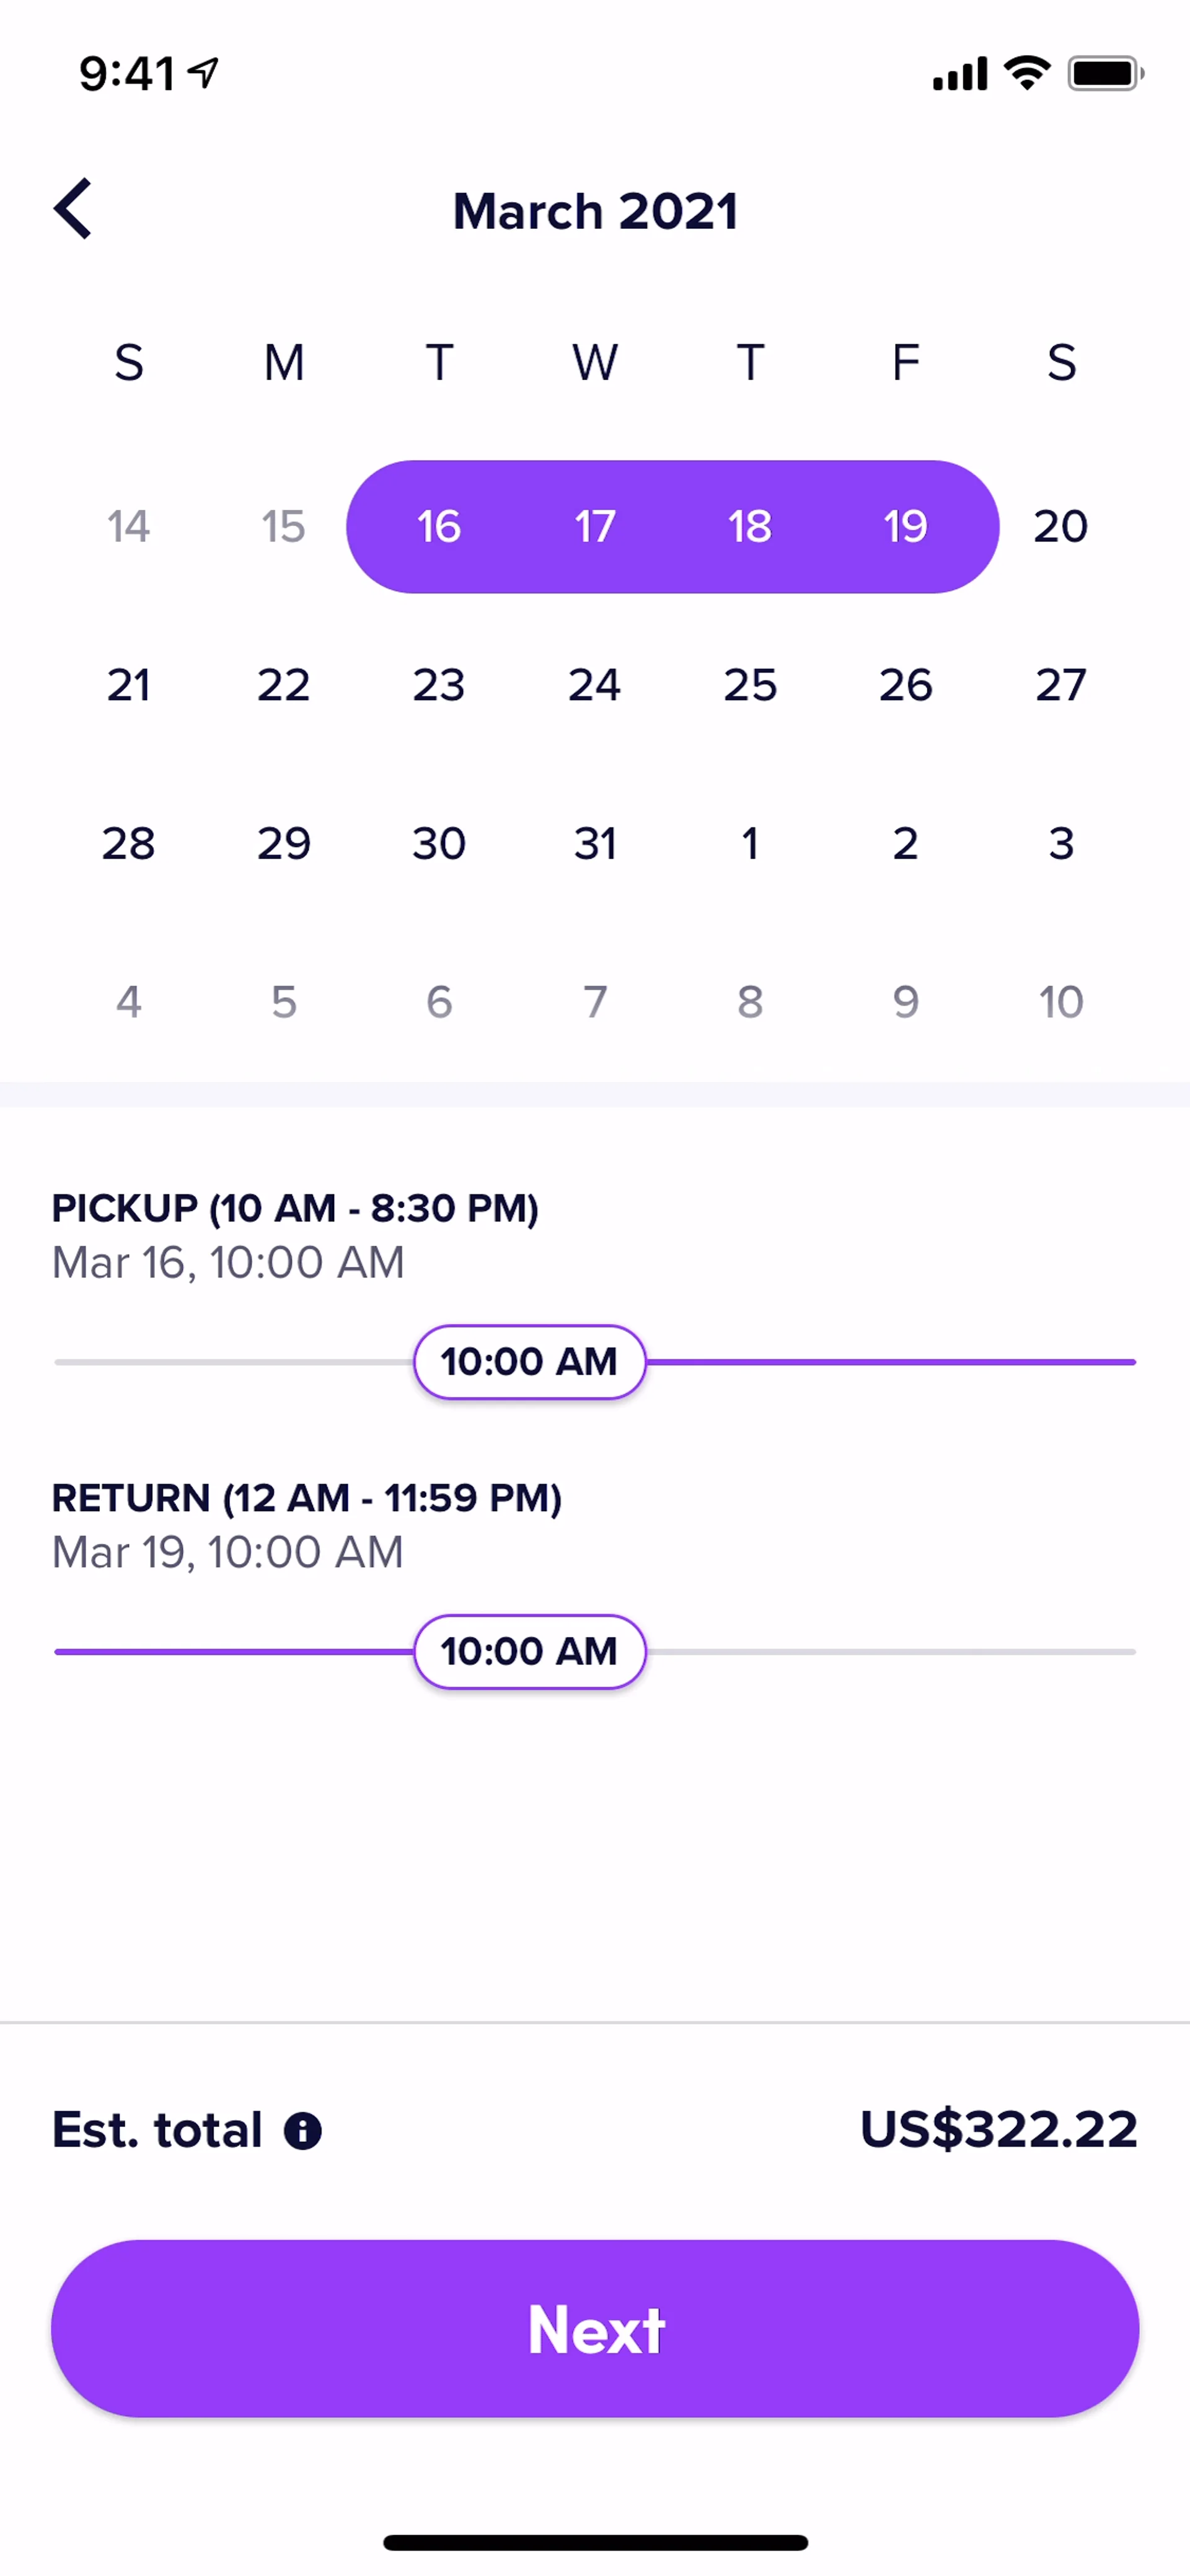Tap the Est. total info icon
The width and height of the screenshot is (1190, 2576).
tap(302, 2130)
